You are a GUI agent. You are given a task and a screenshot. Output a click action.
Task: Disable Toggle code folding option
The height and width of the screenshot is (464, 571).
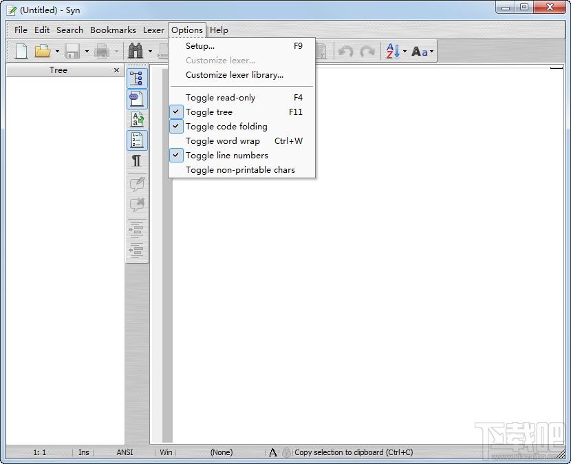tap(226, 127)
